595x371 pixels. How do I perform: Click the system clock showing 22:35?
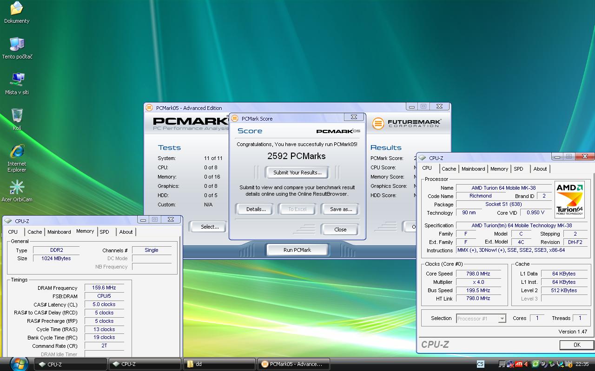pyautogui.click(x=582, y=364)
